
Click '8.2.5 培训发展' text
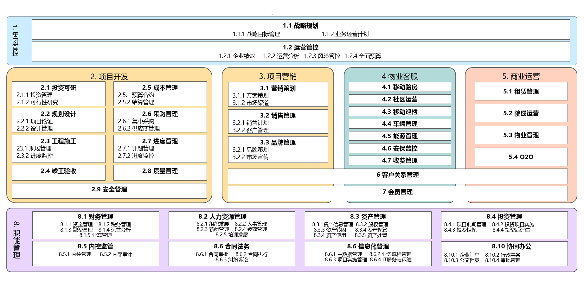(232, 235)
